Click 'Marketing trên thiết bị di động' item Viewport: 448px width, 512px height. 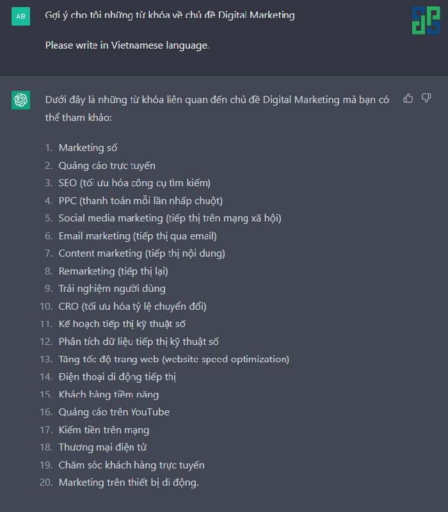(129, 483)
